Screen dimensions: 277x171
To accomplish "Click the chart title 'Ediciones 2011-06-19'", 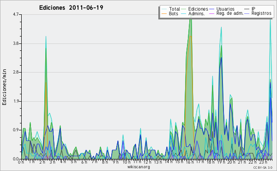I will pyautogui.click(x=71, y=8).
